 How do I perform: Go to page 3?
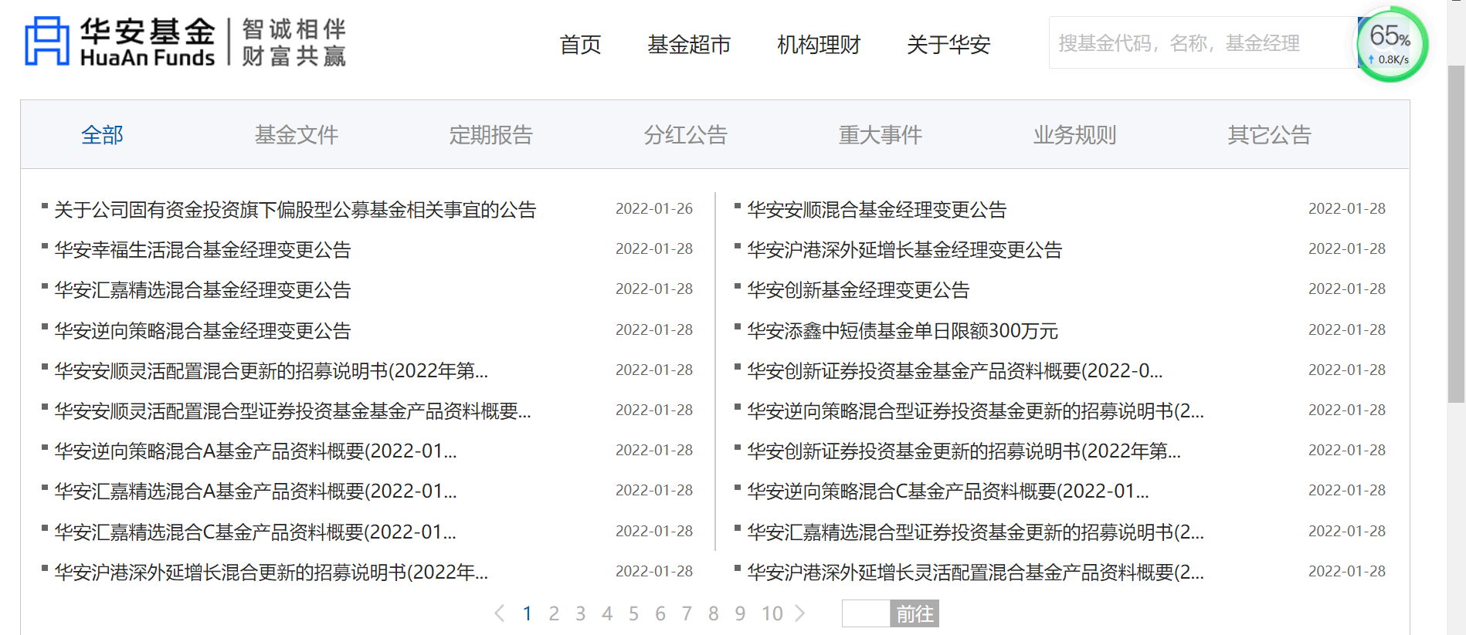pos(580,613)
